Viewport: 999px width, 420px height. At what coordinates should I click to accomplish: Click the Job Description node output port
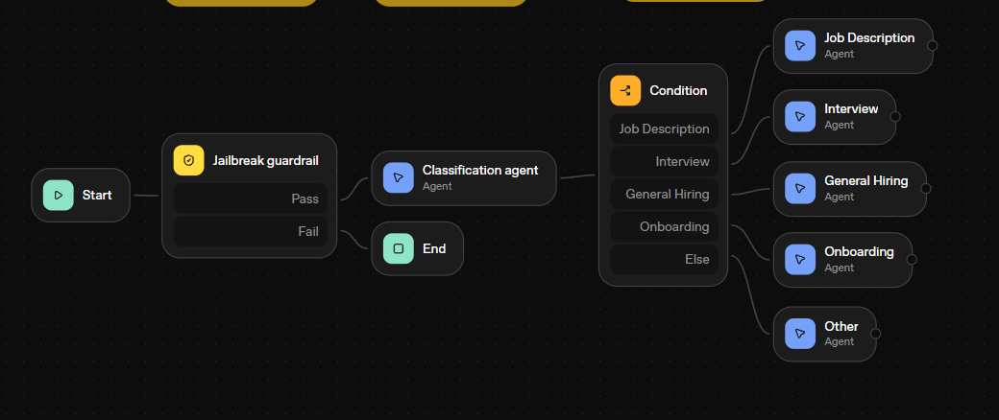932,46
